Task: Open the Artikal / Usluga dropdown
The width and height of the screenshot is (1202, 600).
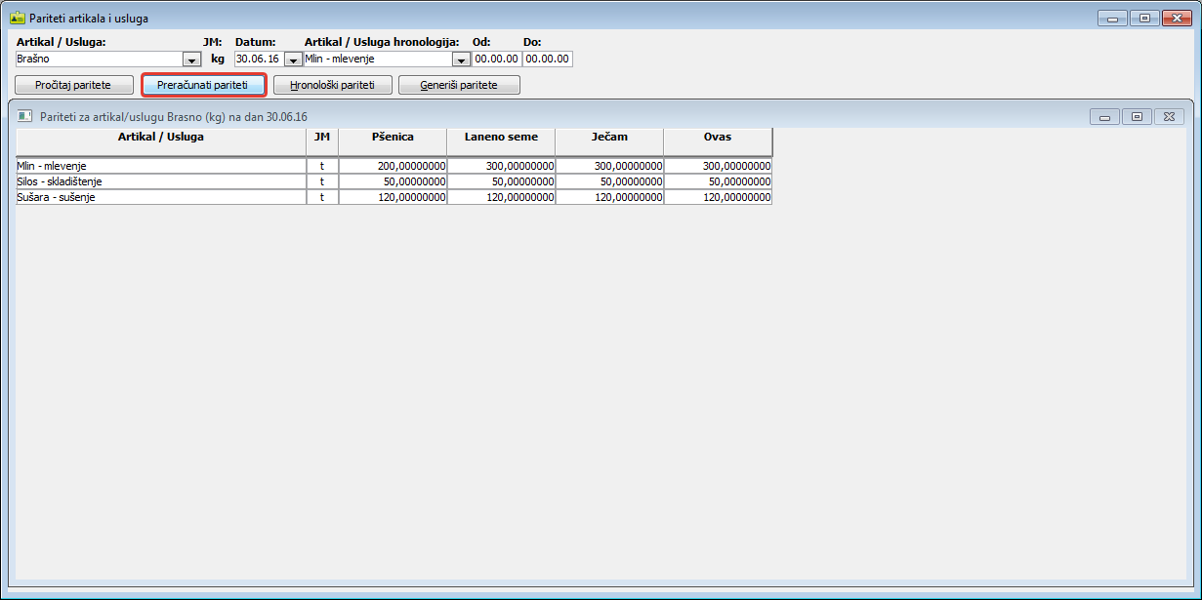Action: coord(191,60)
